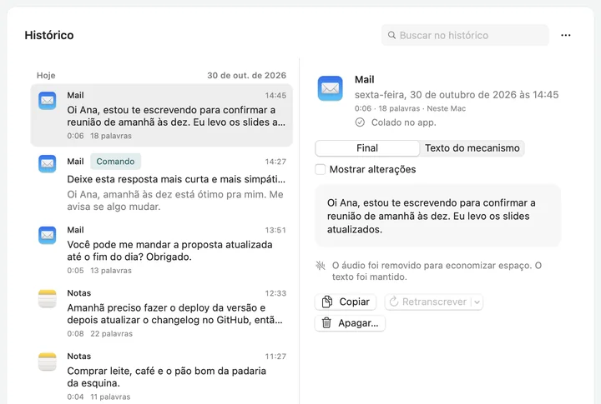This screenshot has width=601, height=404.
Task: Focus the Buscar no histórico search field
Action: point(465,35)
